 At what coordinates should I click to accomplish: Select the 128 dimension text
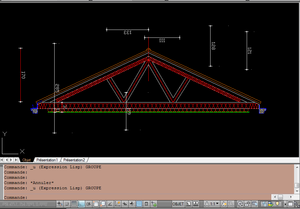tap(213, 46)
